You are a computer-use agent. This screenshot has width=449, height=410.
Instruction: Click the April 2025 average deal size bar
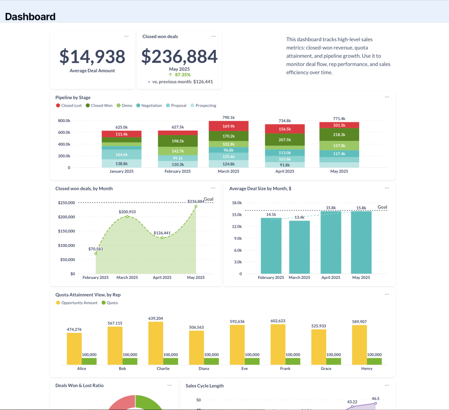coord(331,242)
